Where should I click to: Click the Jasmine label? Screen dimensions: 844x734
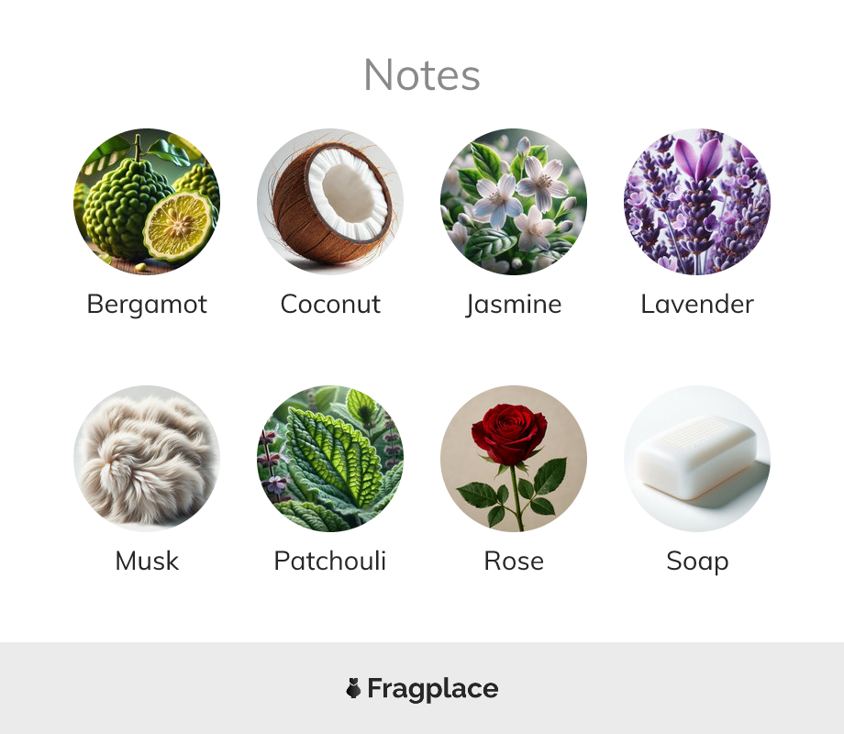click(514, 305)
